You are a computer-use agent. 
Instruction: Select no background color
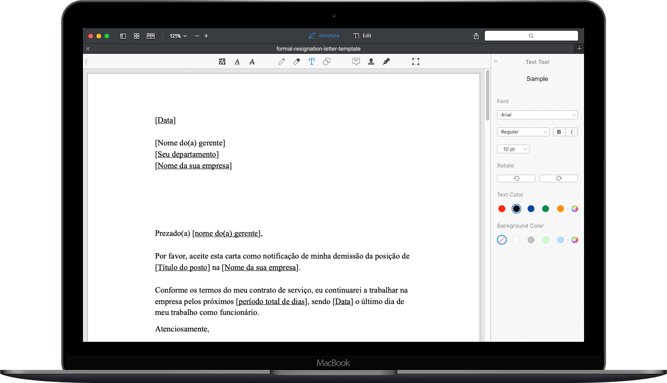point(502,240)
